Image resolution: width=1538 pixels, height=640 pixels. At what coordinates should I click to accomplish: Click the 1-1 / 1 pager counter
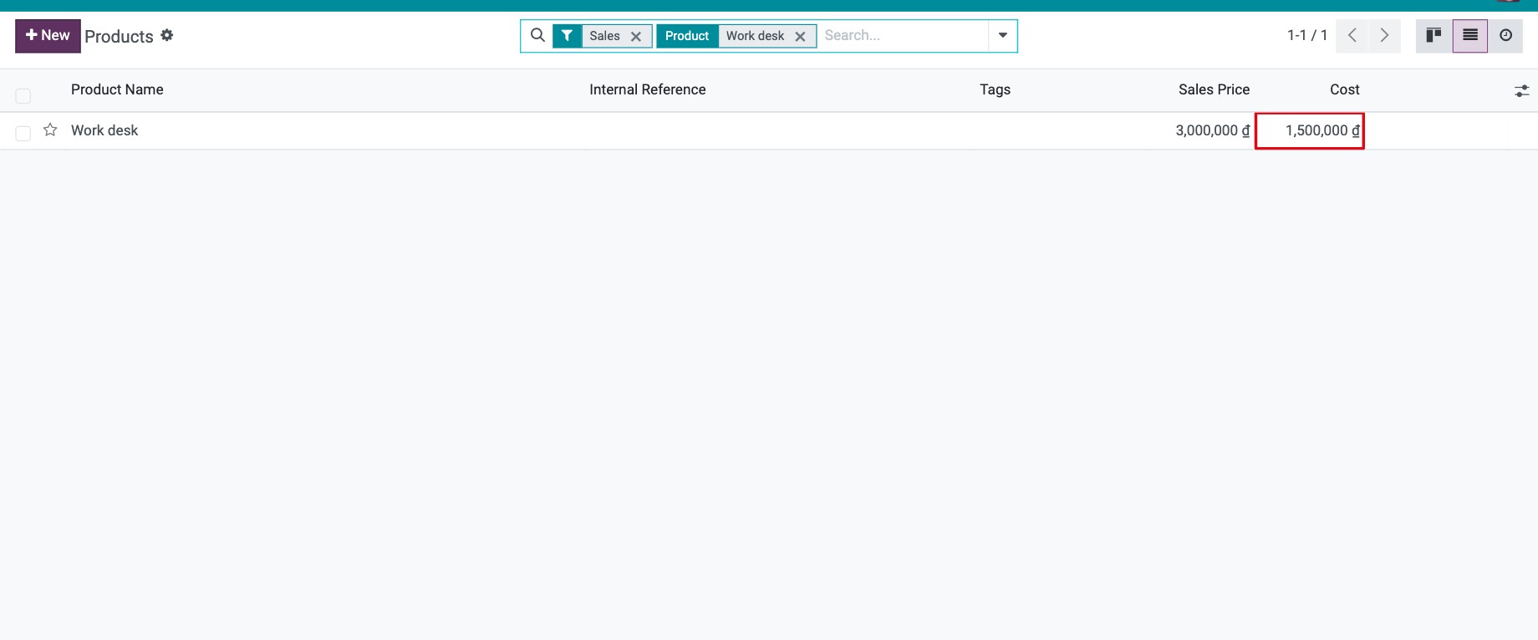(1307, 35)
